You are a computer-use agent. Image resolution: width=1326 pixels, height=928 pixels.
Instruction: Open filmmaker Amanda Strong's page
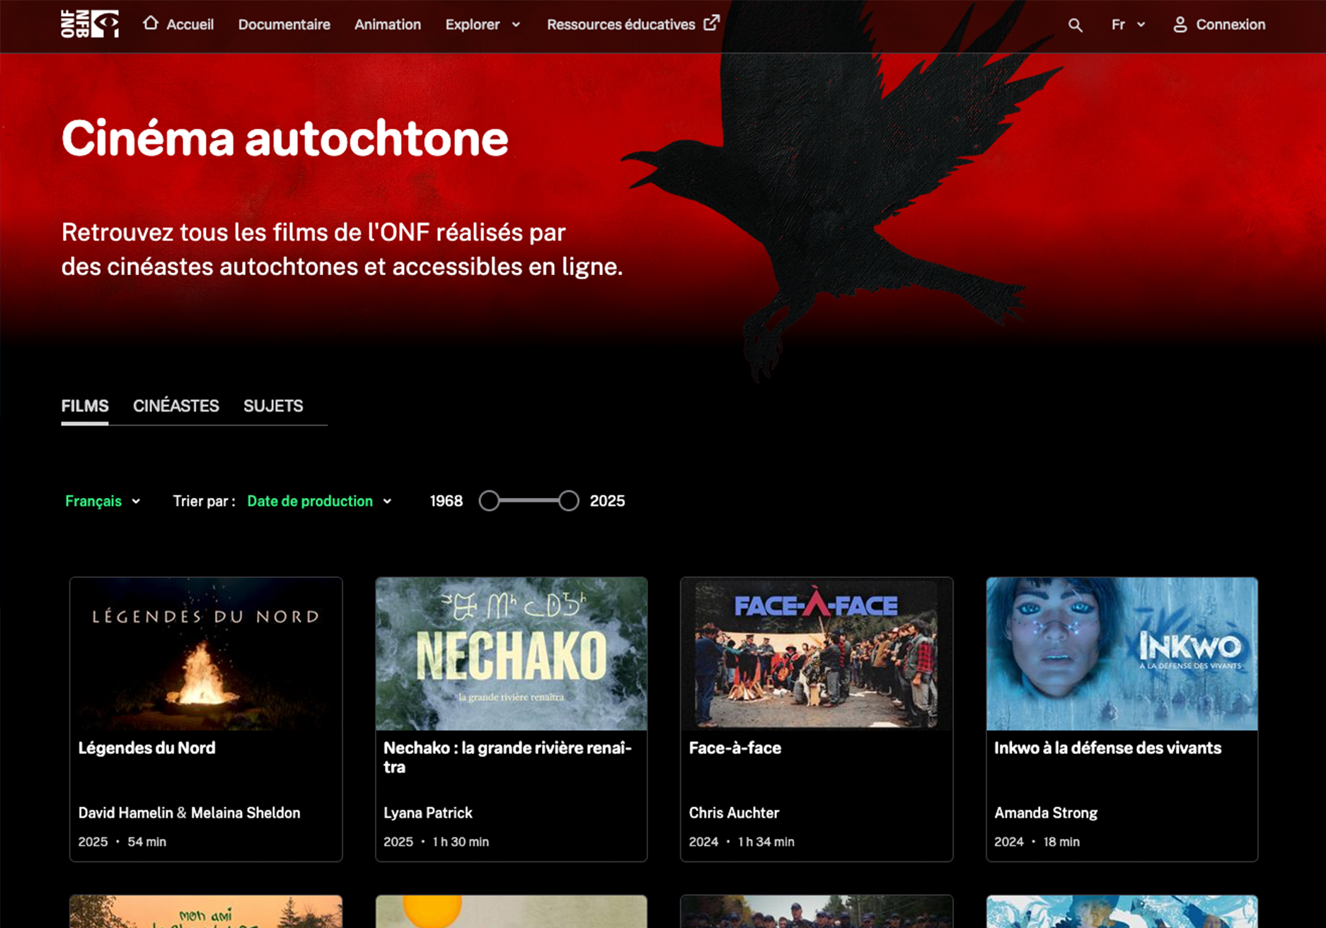(1046, 813)
